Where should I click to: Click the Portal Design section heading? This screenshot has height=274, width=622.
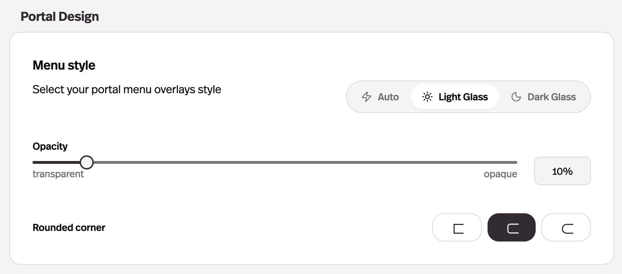(x=59, y=17)
